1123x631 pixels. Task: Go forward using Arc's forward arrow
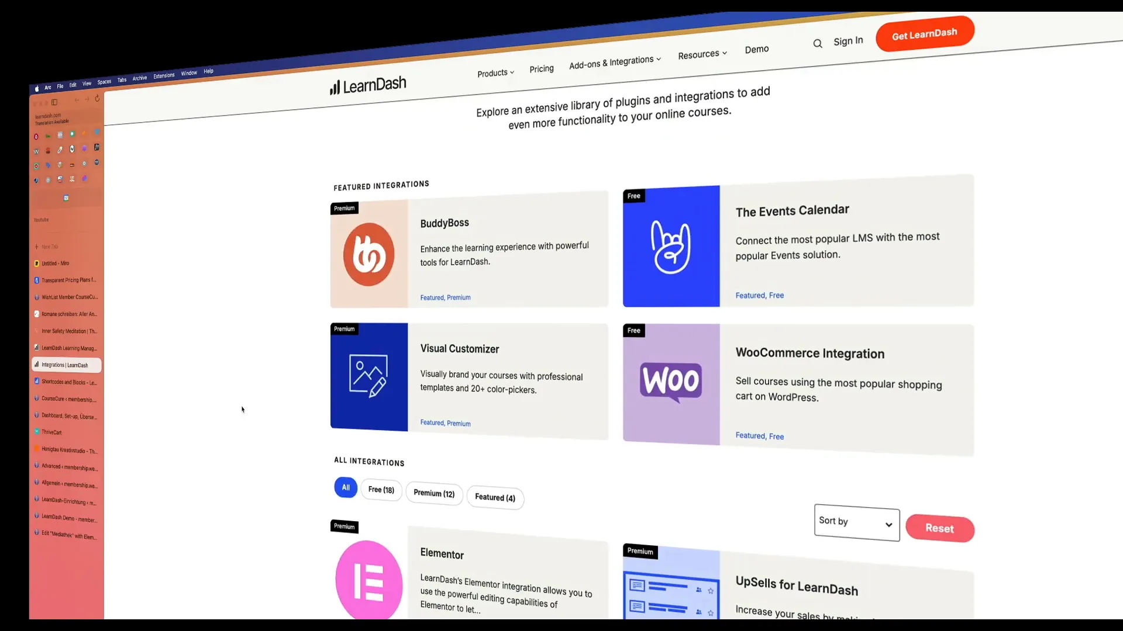87,99
